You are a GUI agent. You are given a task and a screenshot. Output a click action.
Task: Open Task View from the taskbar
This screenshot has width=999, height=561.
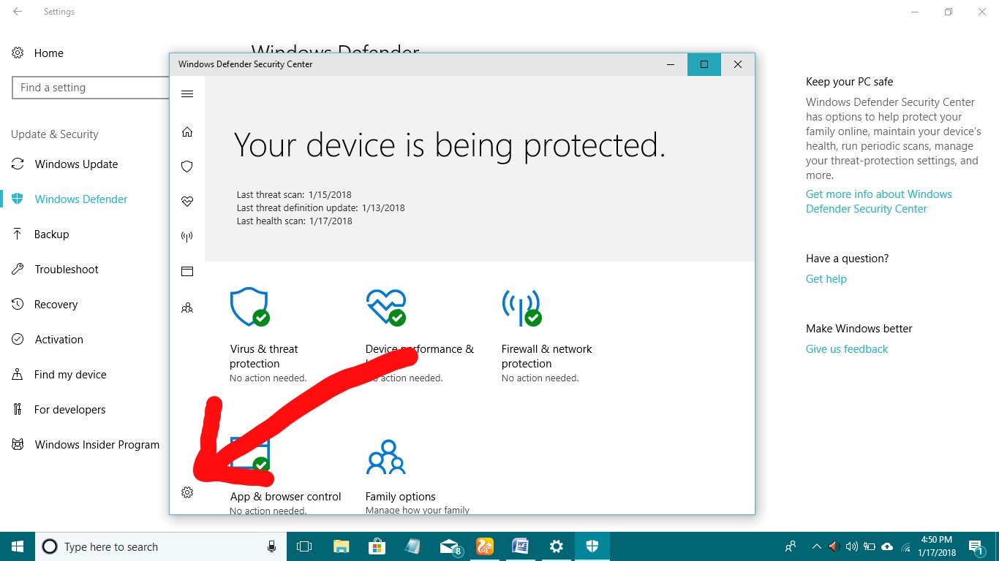pyautogui.click(x=304, y=546)
